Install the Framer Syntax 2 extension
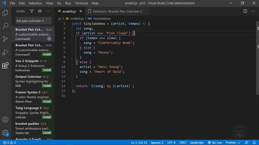259x145 pixels. [x=47, y=101]
